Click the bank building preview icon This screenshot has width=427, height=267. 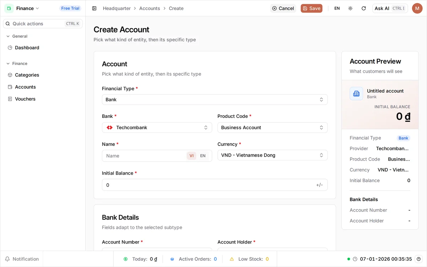click(356, 93)
